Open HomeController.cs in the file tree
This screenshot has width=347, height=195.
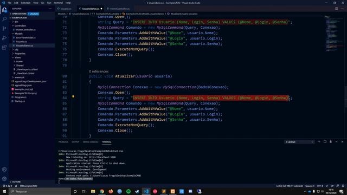point(25,30)
